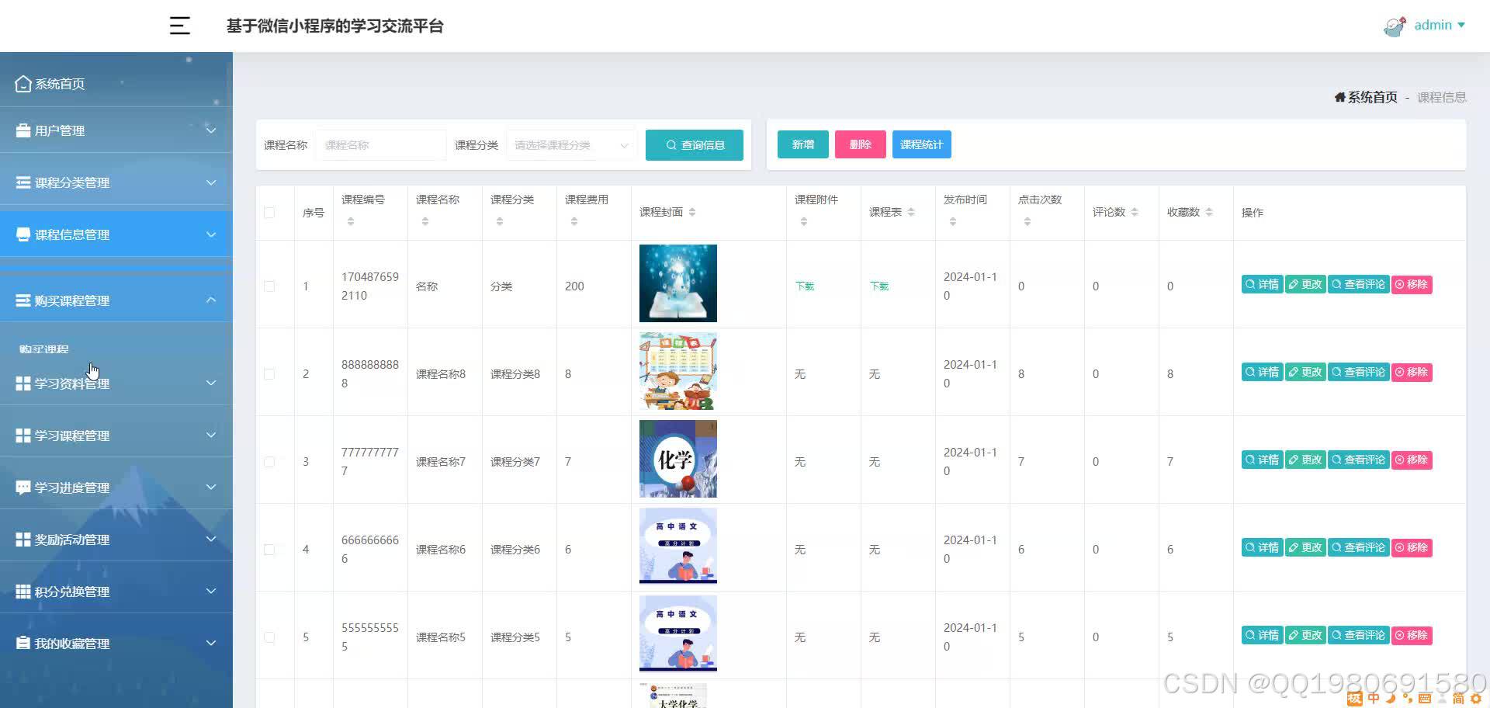
Task: Open the 购买课程 submenu item
Action: (44, 349)
